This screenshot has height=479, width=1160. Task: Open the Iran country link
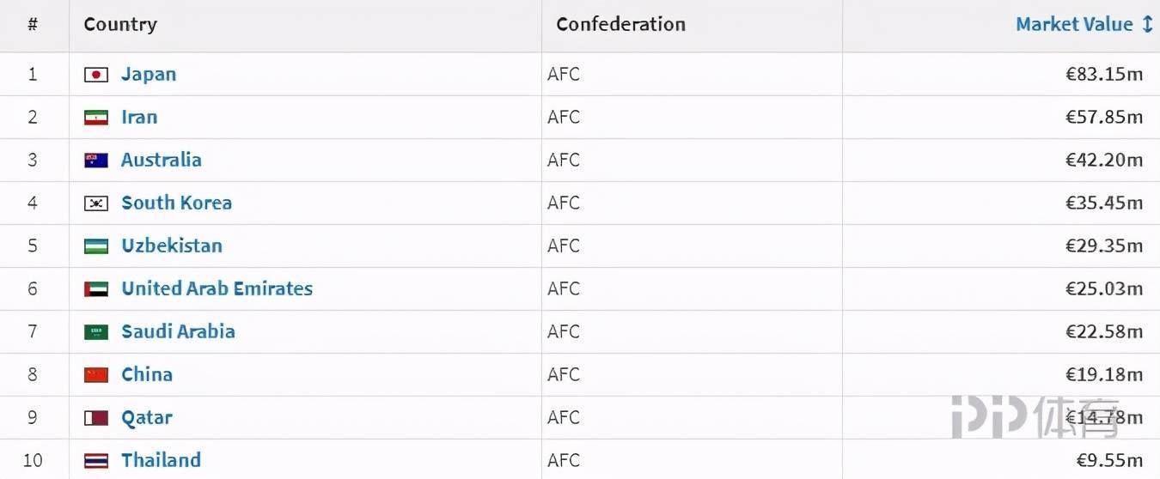pyautogui.click(x=139, y=117)
